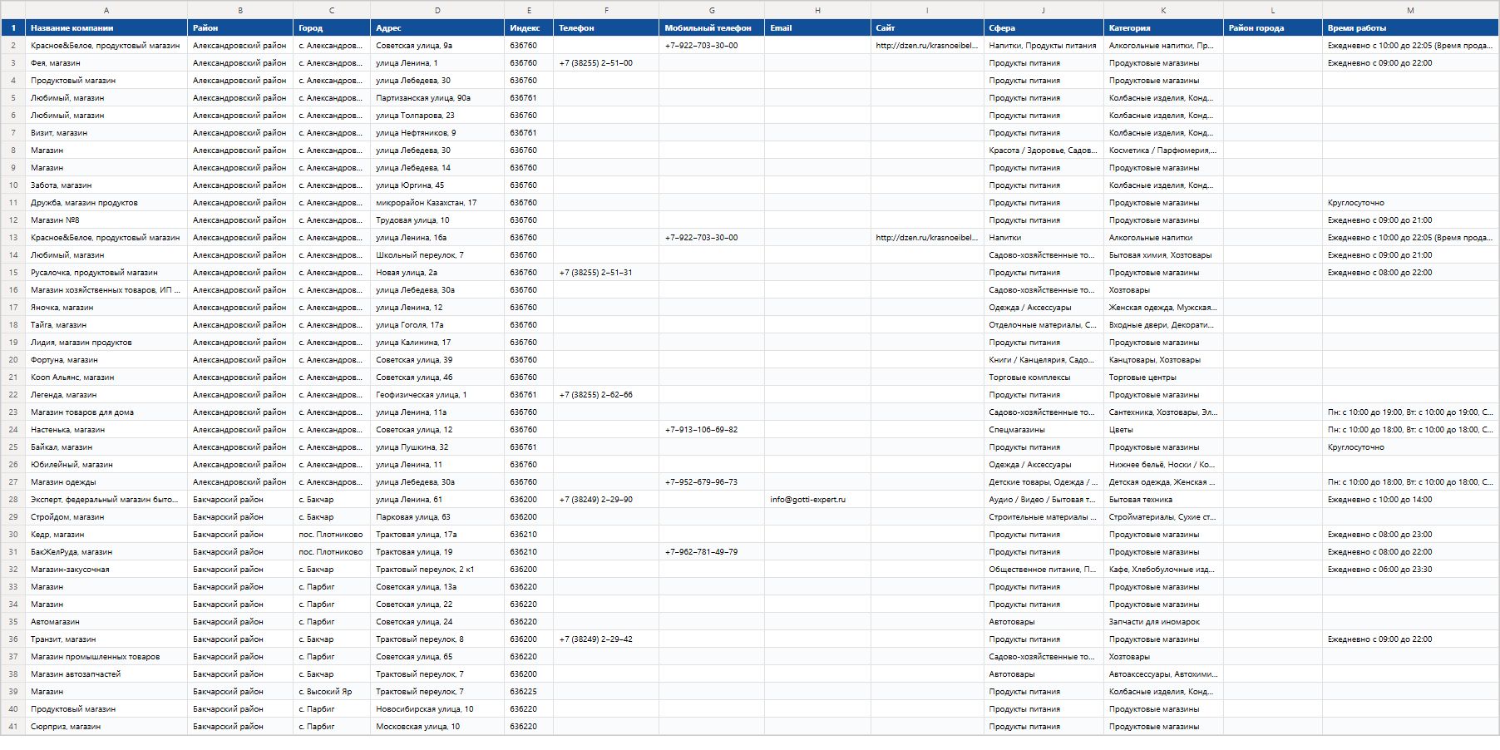Select the cell "Легенда, магазин"
Image resolution: width=1500 pixels, height=750 pixels.
coord(106,395)
